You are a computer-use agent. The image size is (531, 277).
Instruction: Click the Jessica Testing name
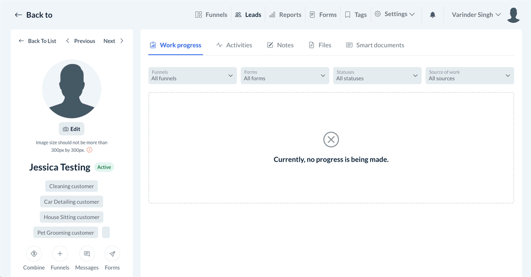point(59,167)
